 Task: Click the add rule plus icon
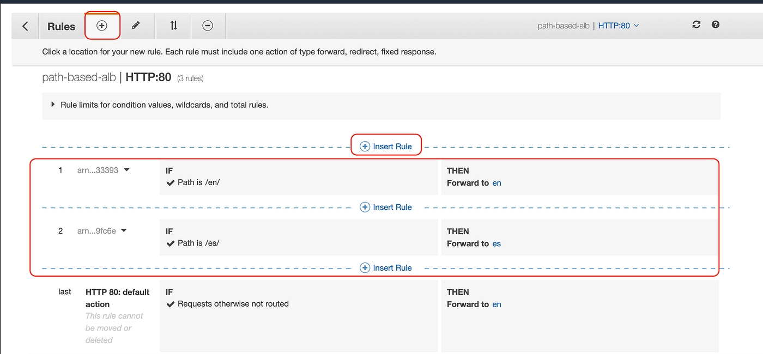(x=102, y=26)
